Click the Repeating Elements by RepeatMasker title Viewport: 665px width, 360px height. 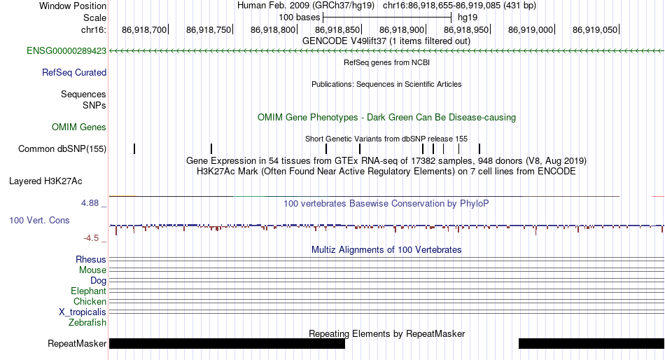point(387,333)
